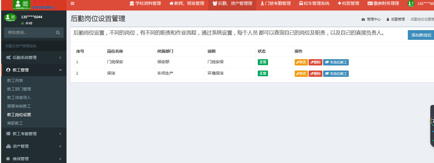This screenshot has width=434, height=163.
Task: Click 正常 status badge for 保洁
Action: [263, 73]
